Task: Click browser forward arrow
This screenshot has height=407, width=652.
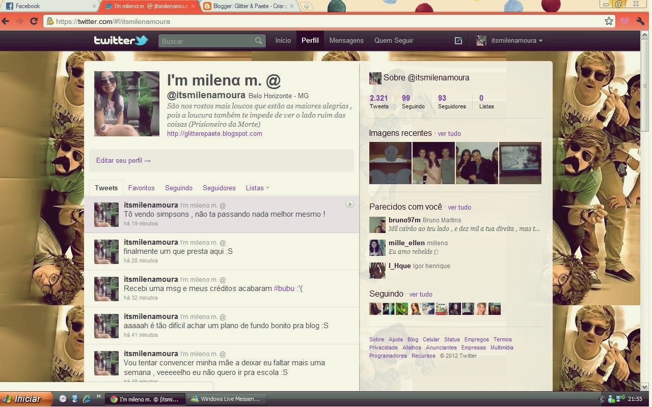Action: pos(20,21)
